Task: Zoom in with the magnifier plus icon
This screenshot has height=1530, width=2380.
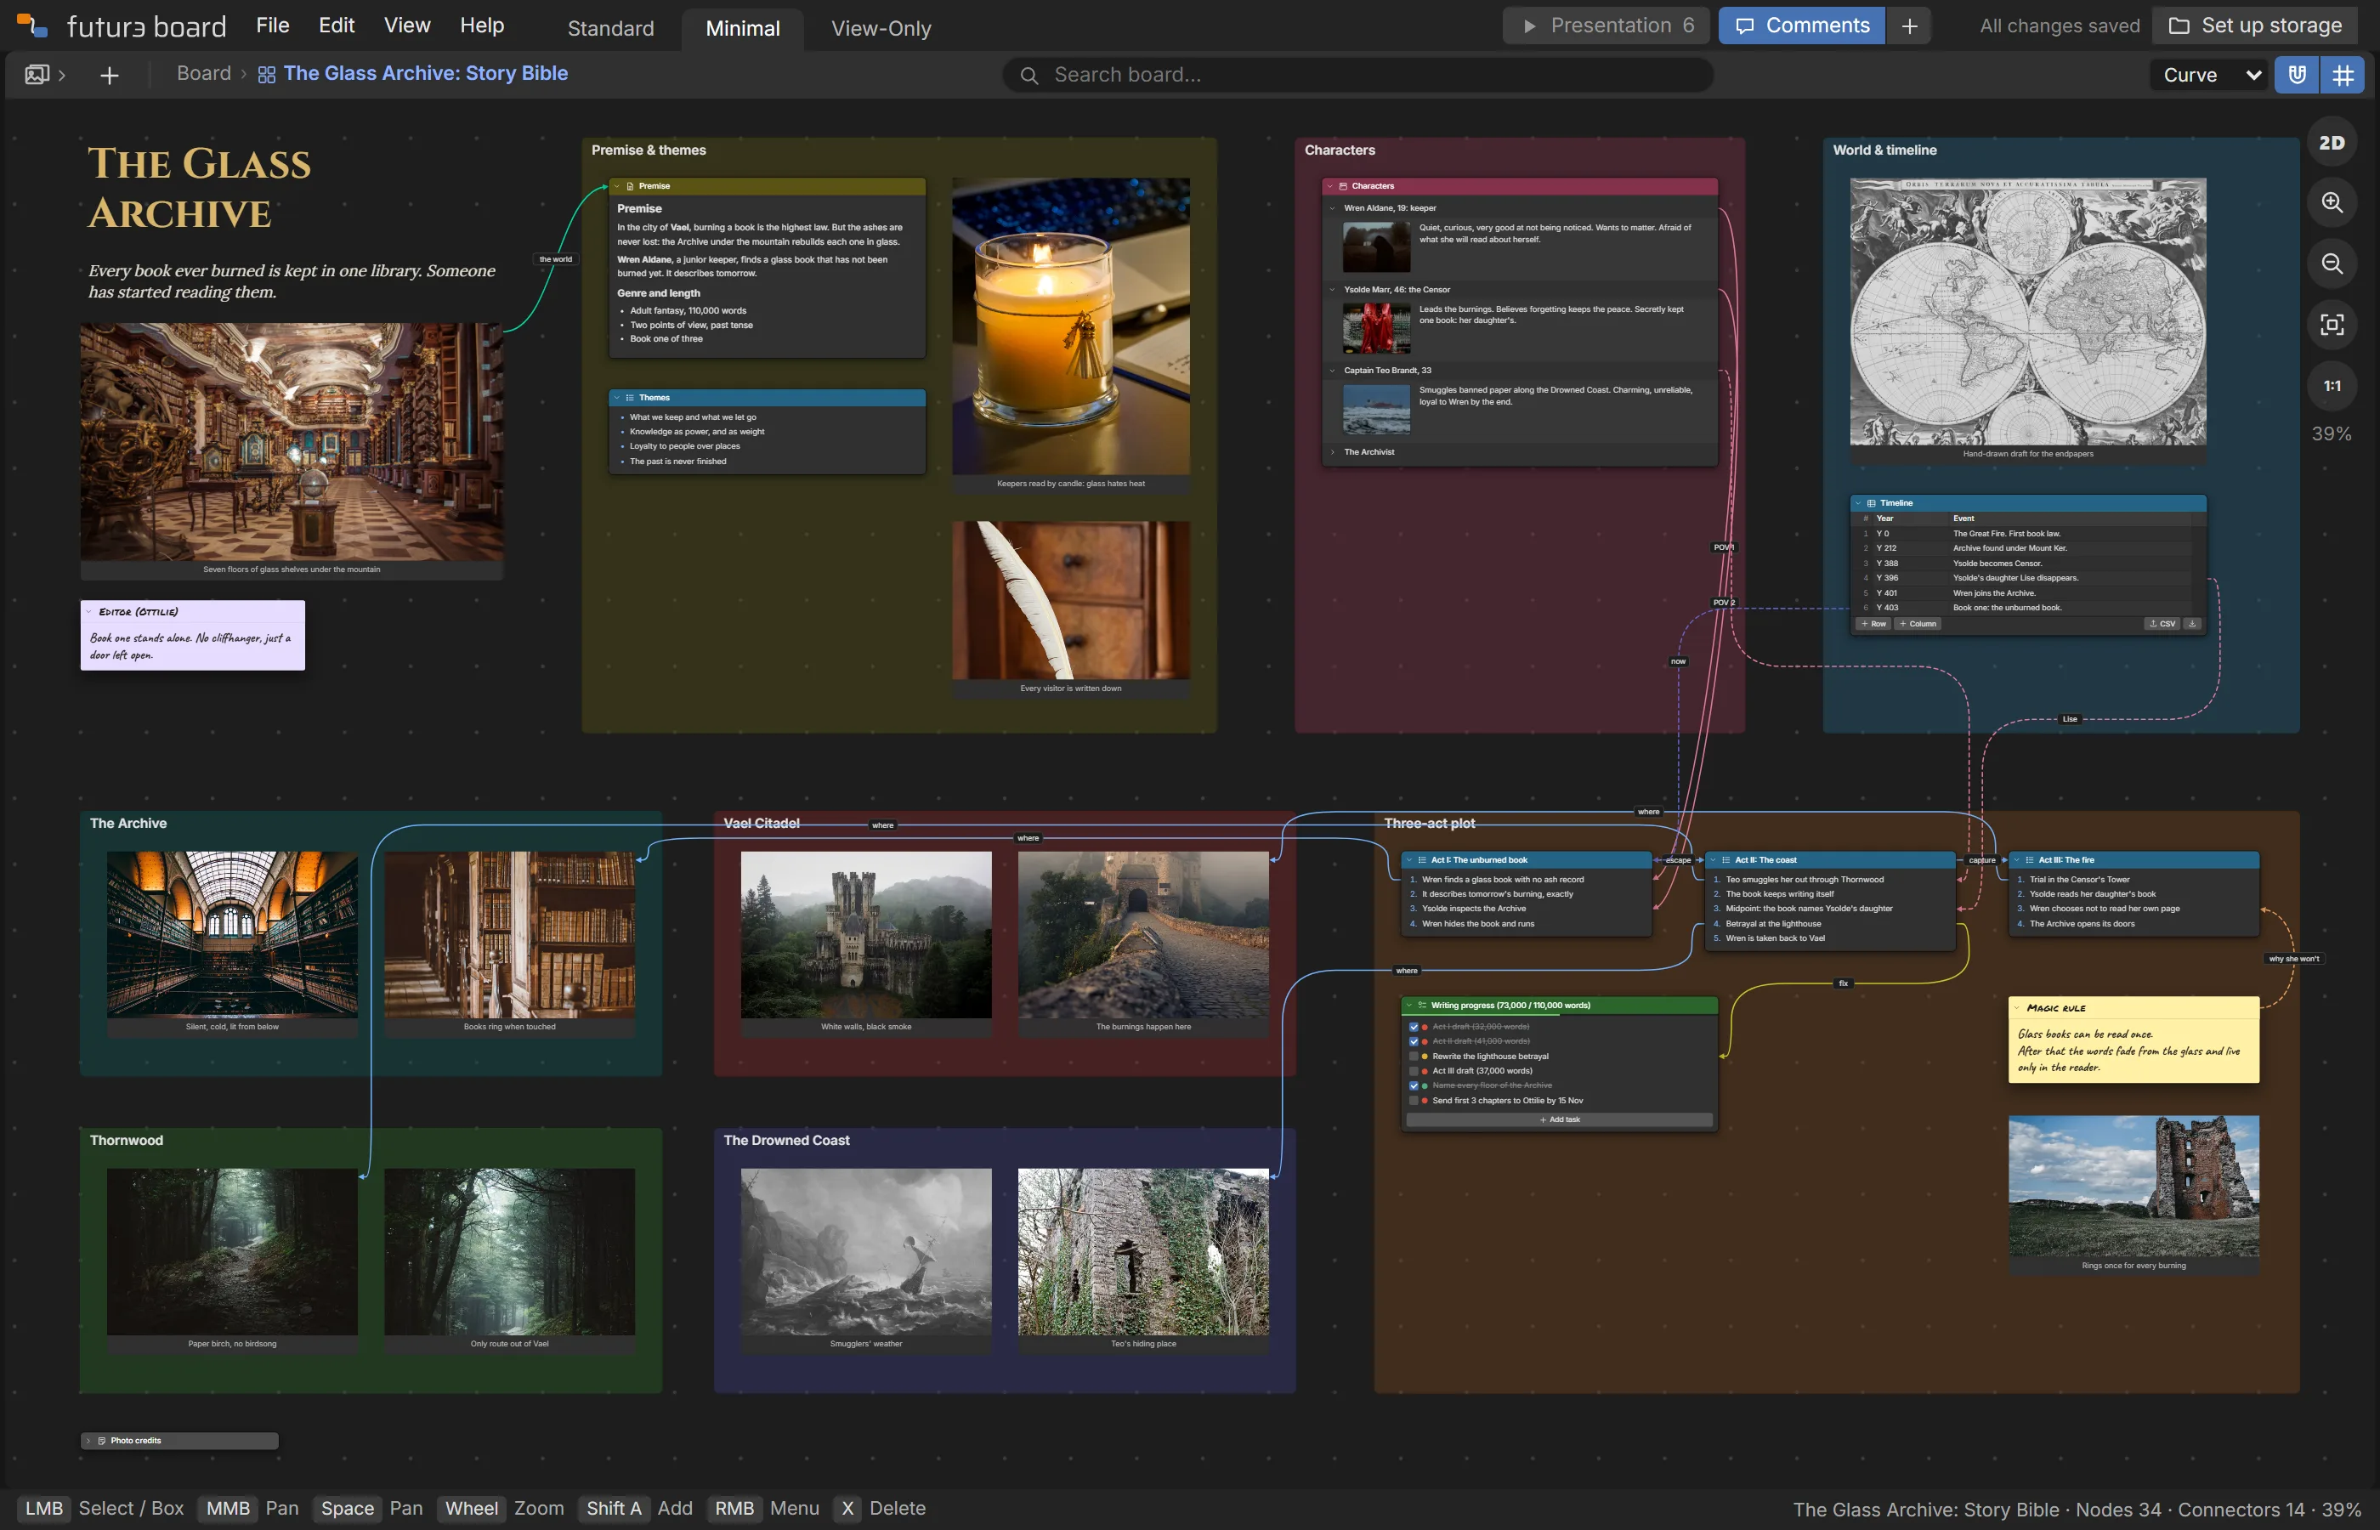Action: click(x=2332, y=202)
